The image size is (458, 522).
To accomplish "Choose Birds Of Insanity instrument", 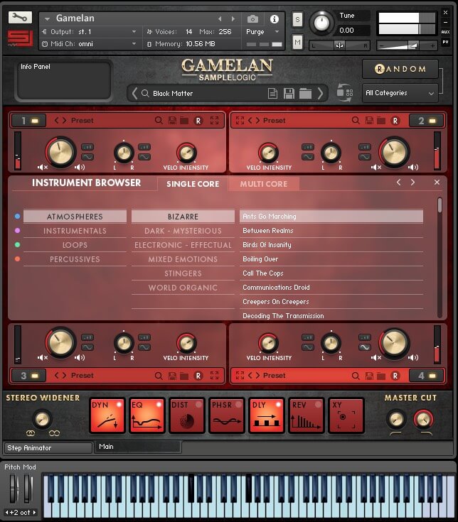I will (331, 245).
